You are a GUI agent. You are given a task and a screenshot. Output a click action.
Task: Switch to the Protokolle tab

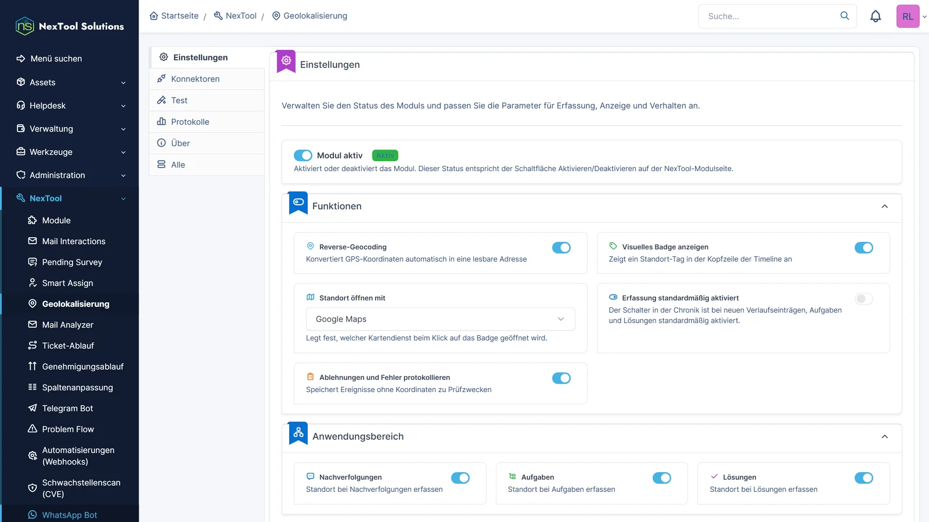coord(207,122)
